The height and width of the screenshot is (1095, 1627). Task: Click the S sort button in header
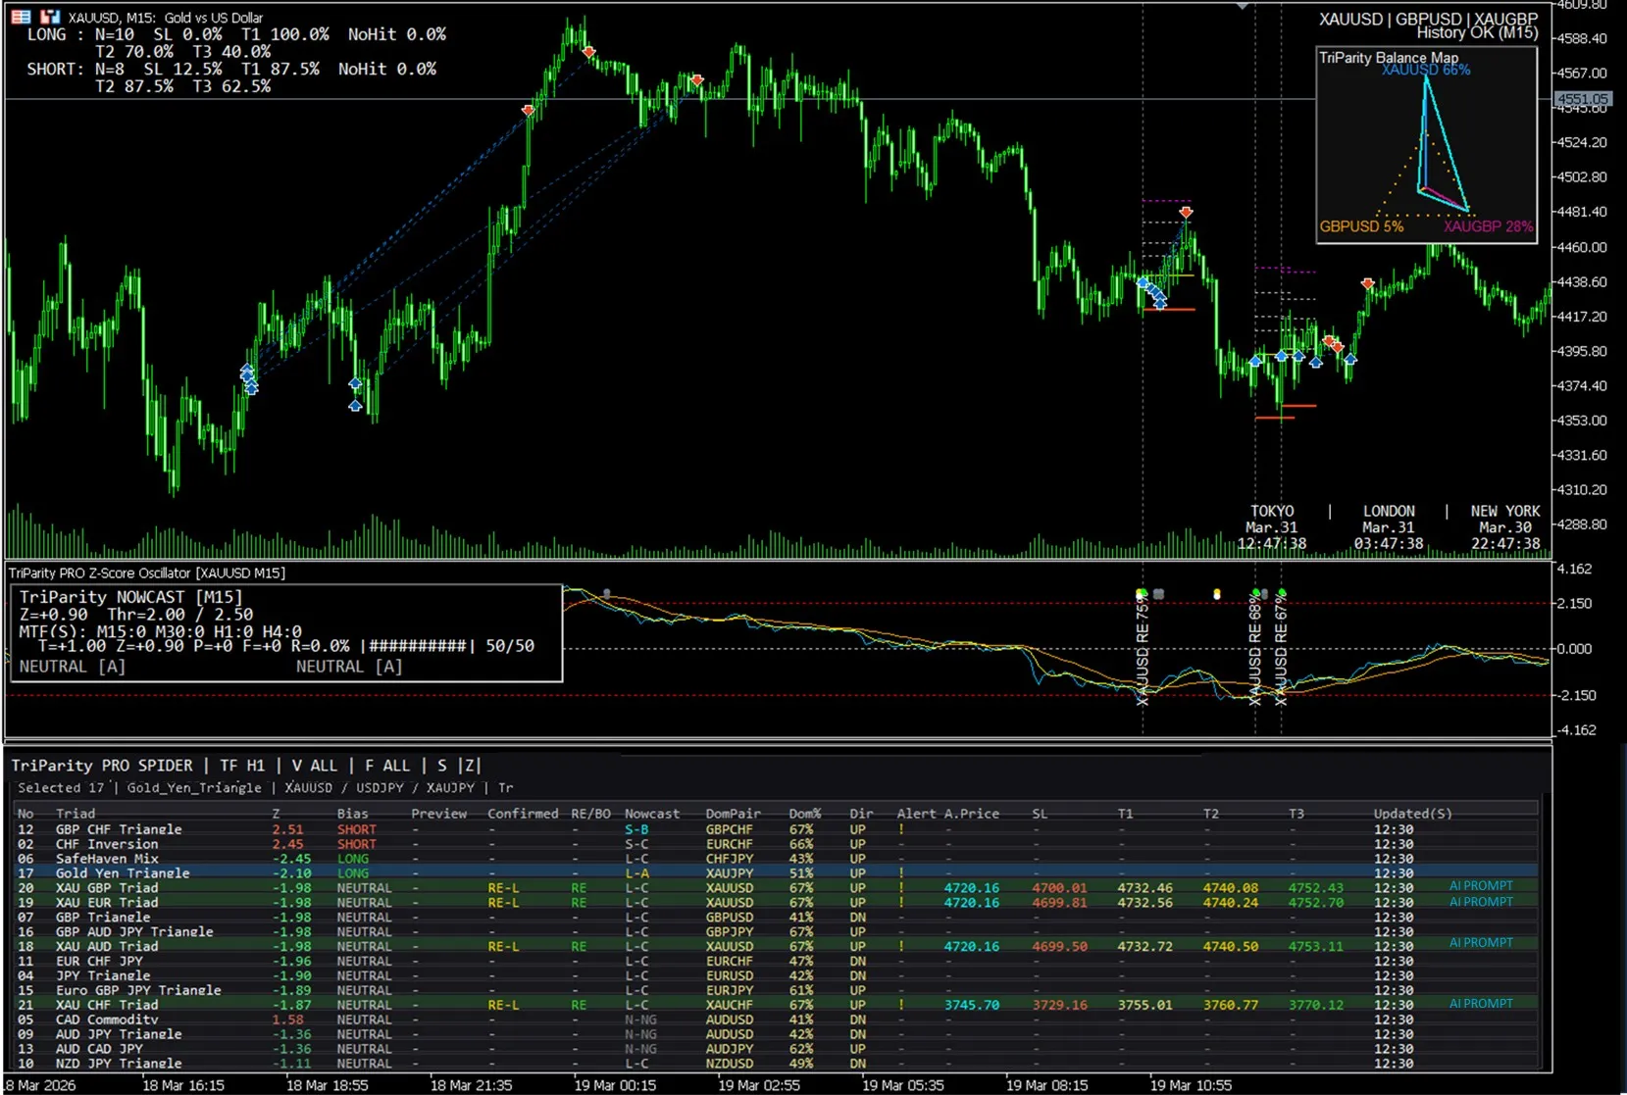click(442, 766)
